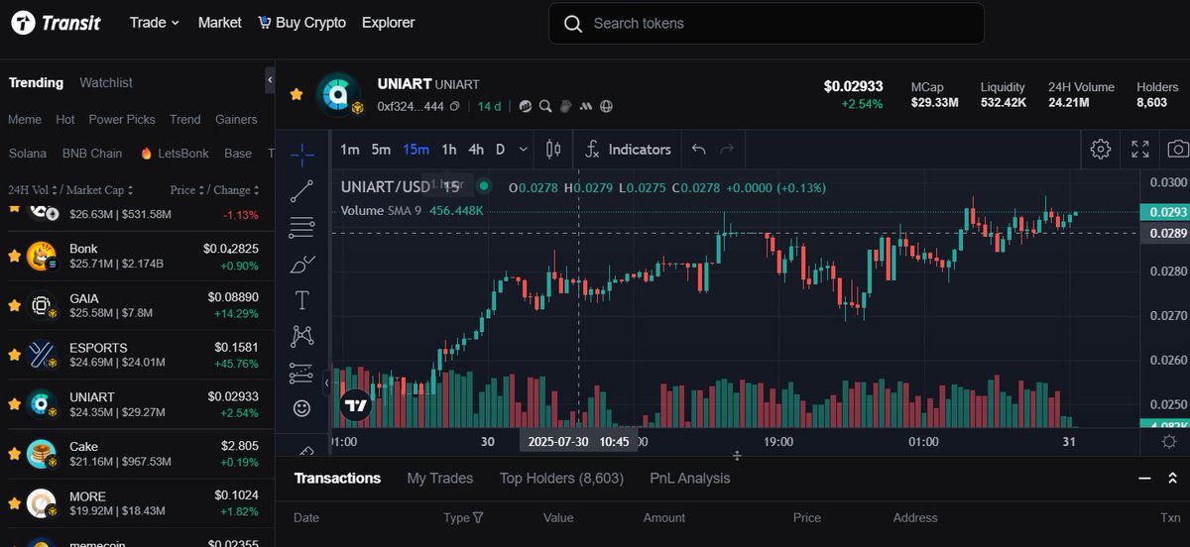Screen dimensions: 1190x547
Task: Toggle favorite star for Bonk row
Action: (x=14, y=256)
